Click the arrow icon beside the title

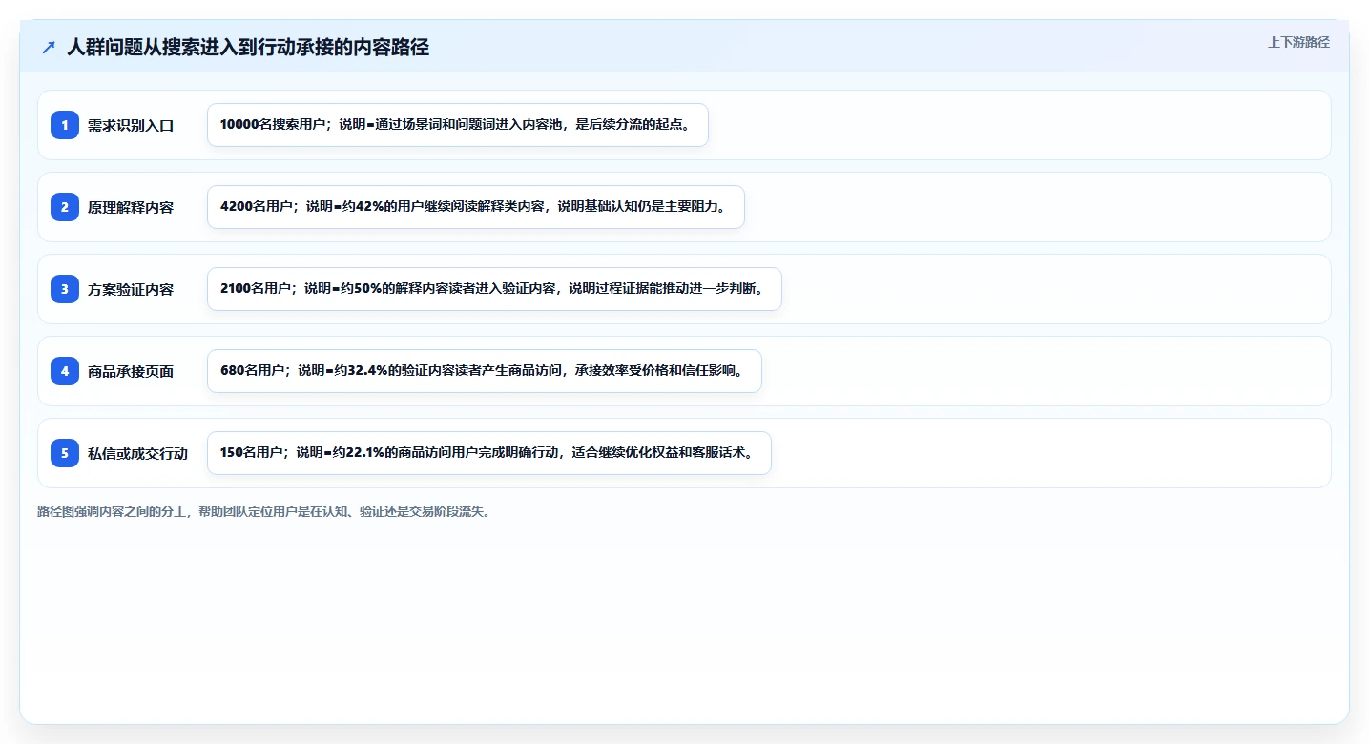(49, 47)
